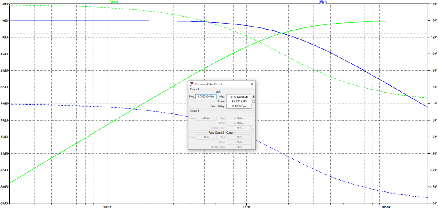Select the Cursor 1 Phase radio button
Screen dimensions: 438x209
254,102
